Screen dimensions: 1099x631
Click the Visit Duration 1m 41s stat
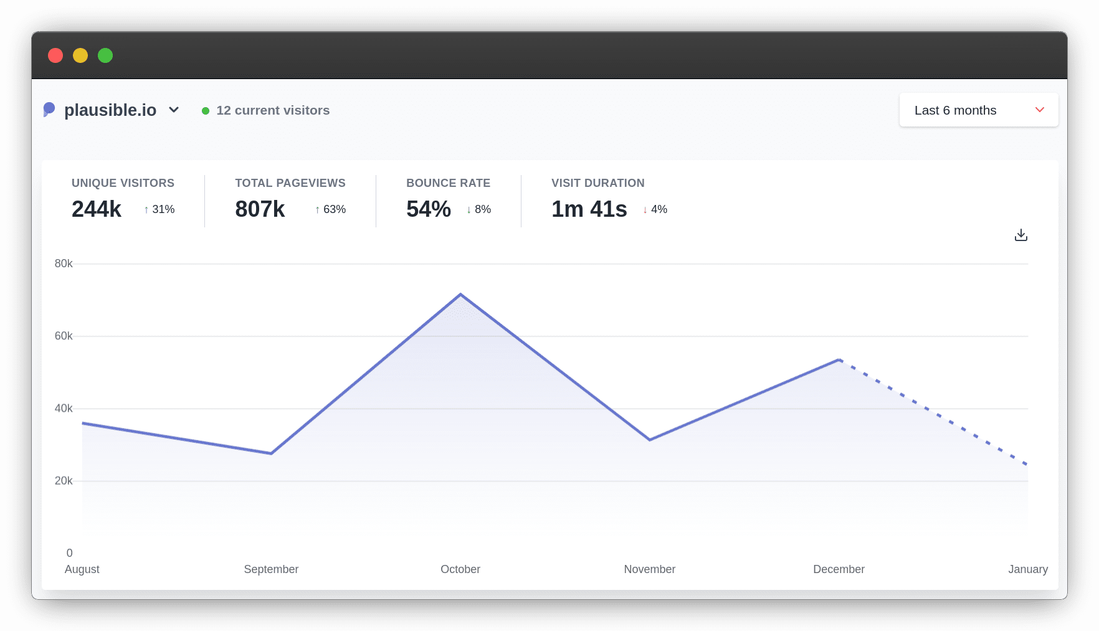click(x=589, y=209)
